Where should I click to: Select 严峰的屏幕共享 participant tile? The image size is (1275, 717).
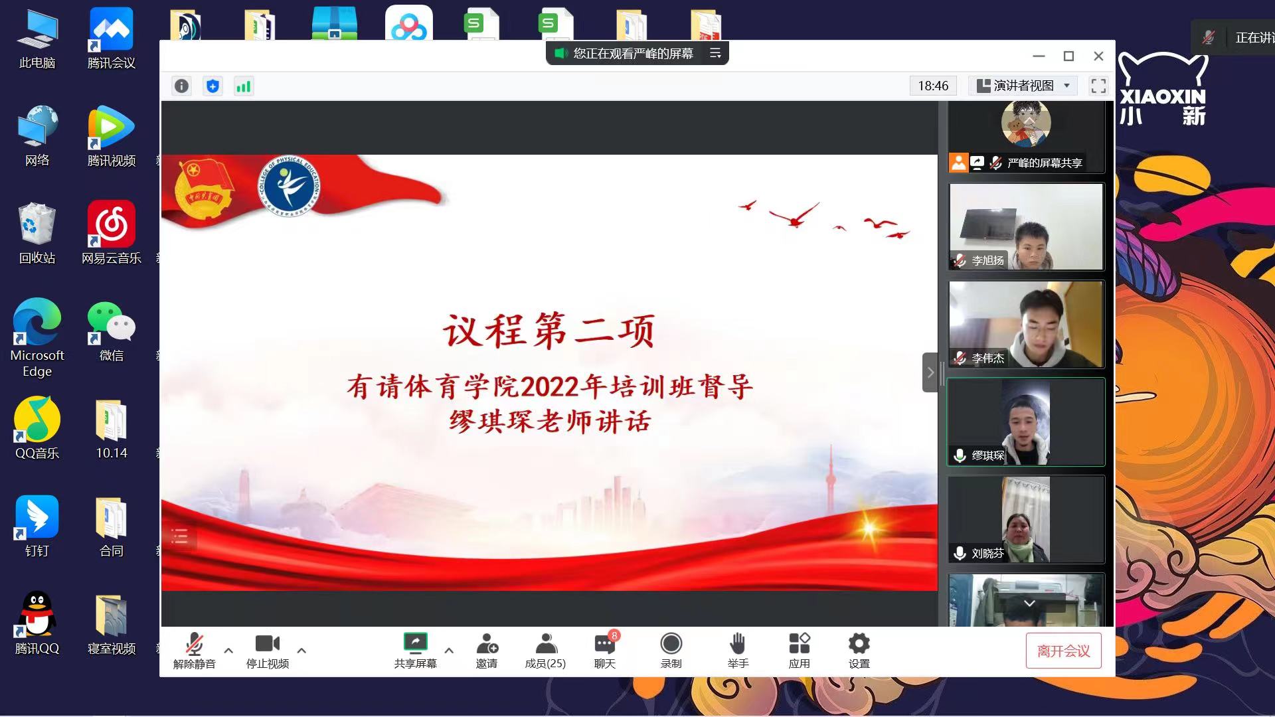[x=1026, y=137]
